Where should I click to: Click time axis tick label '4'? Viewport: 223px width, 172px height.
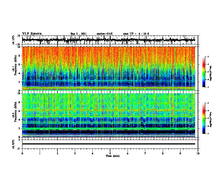tap(93, 153)
